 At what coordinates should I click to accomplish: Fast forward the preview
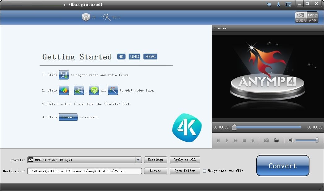236,140
